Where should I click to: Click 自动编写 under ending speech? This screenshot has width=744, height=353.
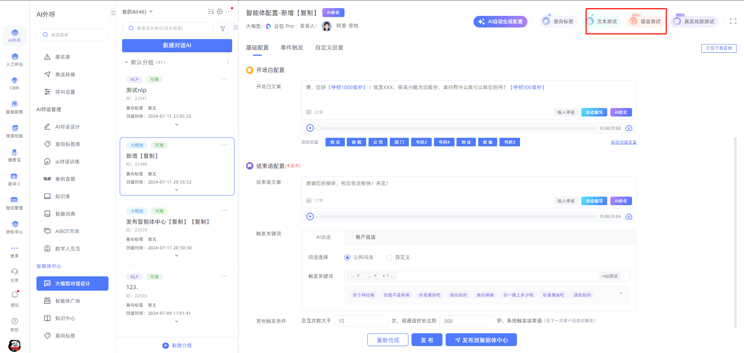594,201
